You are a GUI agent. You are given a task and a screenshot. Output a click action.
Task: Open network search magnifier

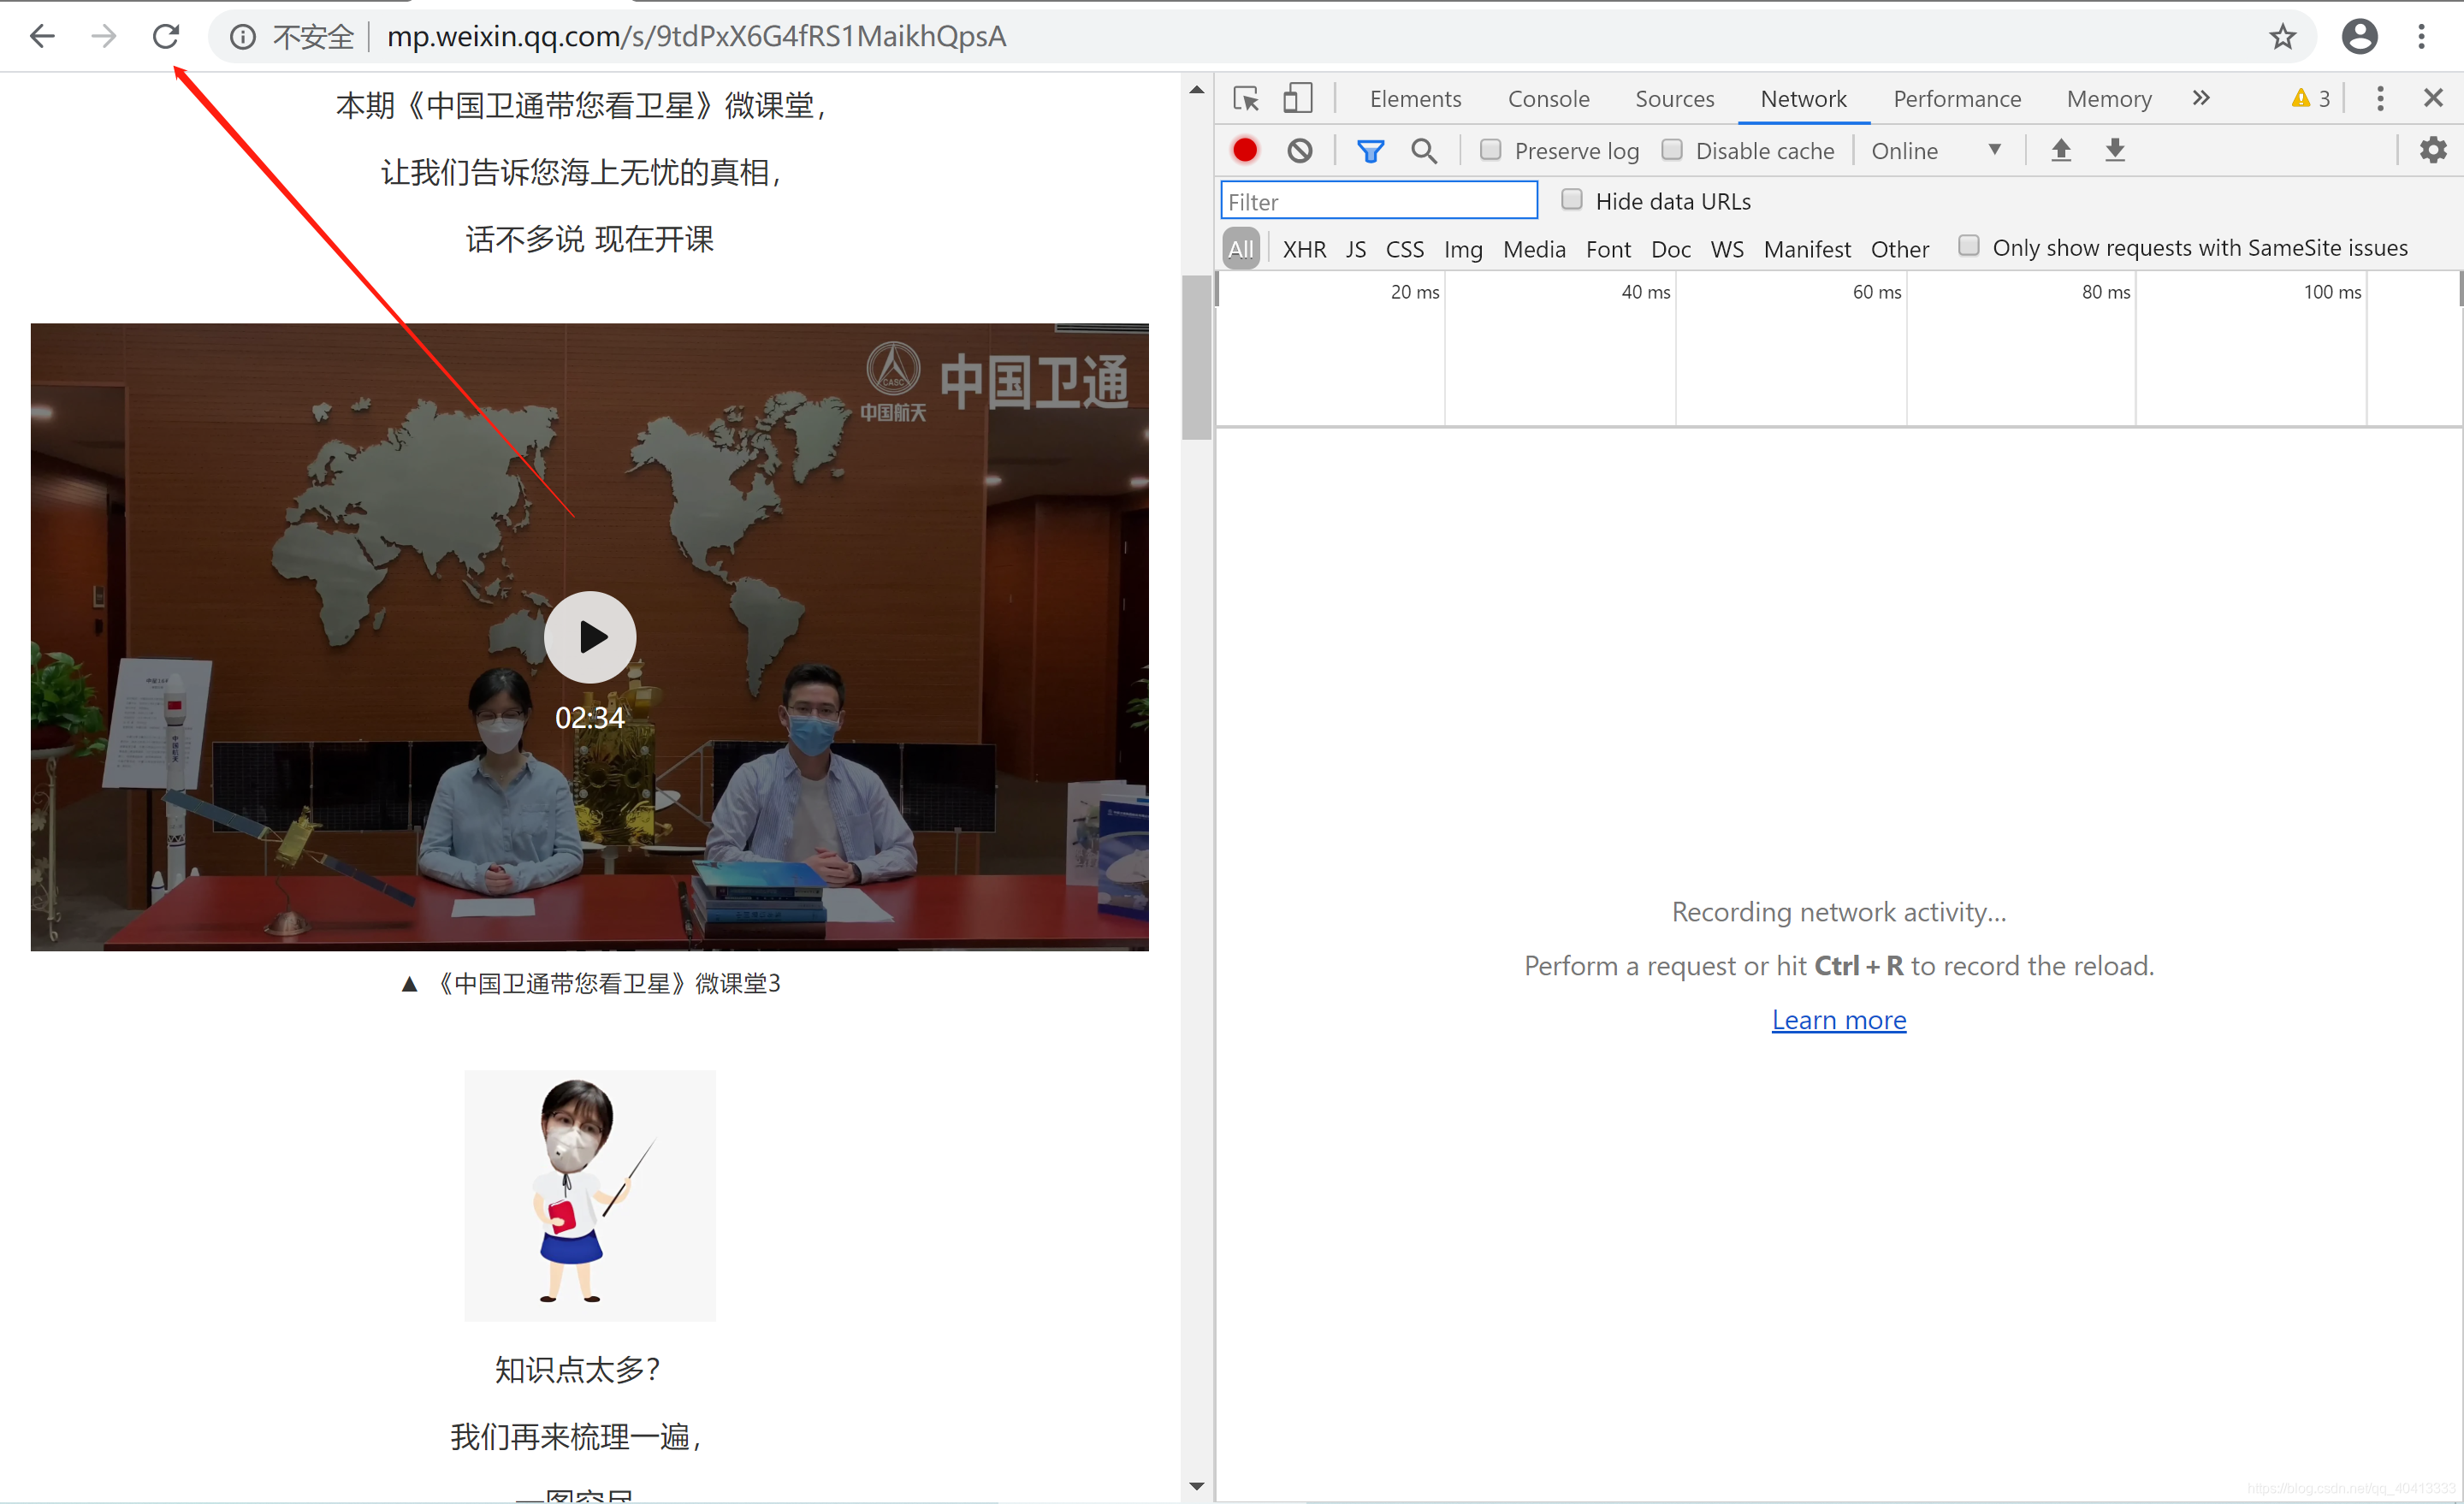coord(1423,150)
